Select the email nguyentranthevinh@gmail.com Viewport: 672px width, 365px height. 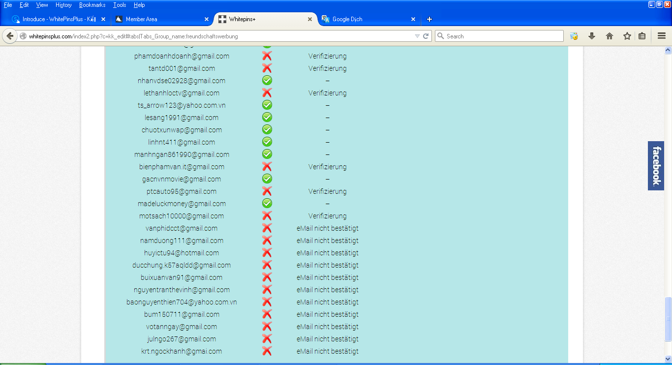tap(182, 290)
